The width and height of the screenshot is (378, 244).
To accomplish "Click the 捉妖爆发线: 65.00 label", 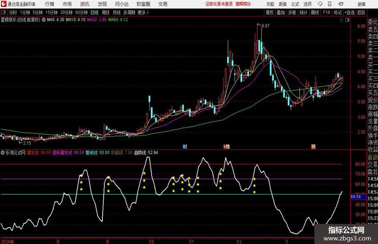I will [68, 153].
